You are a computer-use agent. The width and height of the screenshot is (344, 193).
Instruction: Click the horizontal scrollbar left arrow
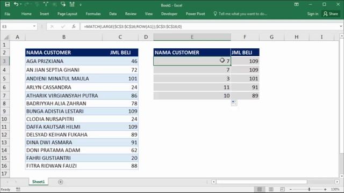213,182
